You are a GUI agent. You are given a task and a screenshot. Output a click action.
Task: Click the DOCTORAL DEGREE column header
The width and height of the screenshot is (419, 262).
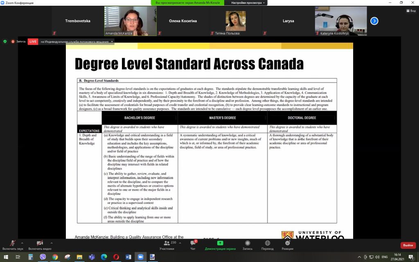point(302,117)
